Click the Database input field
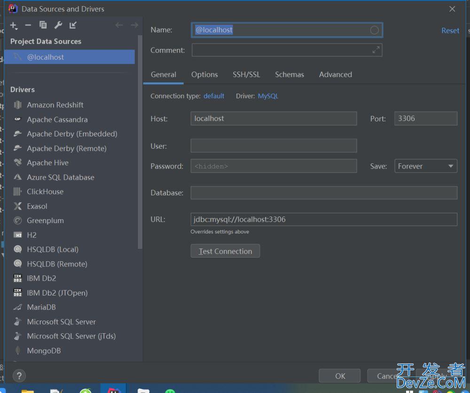The image size is (470, 393). tap(324, 192)
